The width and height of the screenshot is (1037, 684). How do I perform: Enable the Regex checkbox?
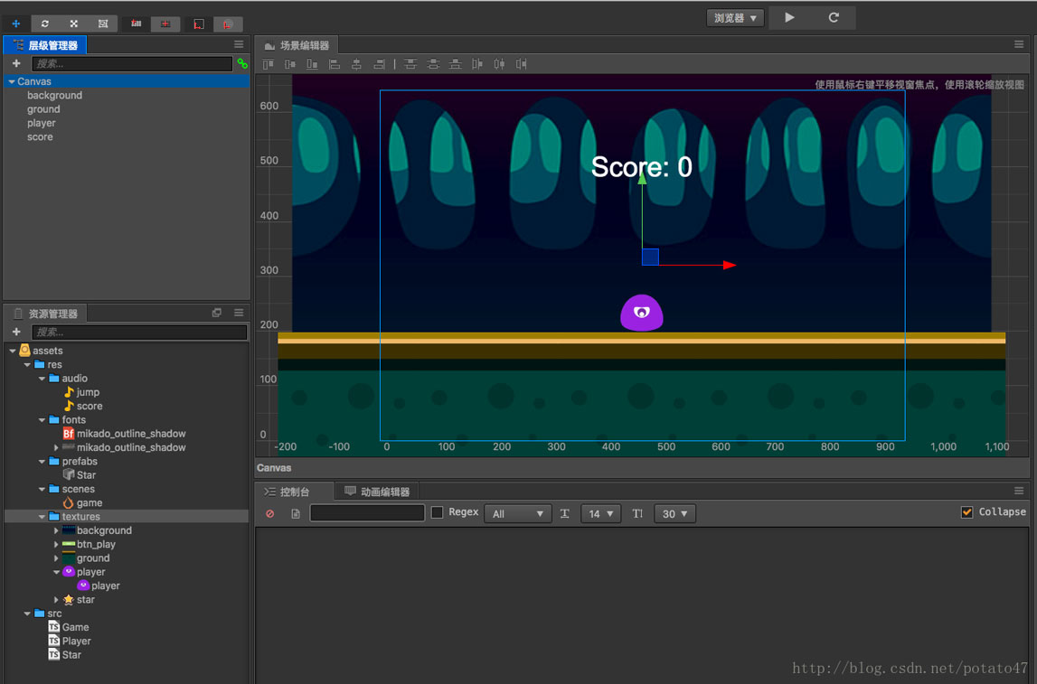[438, 512]
